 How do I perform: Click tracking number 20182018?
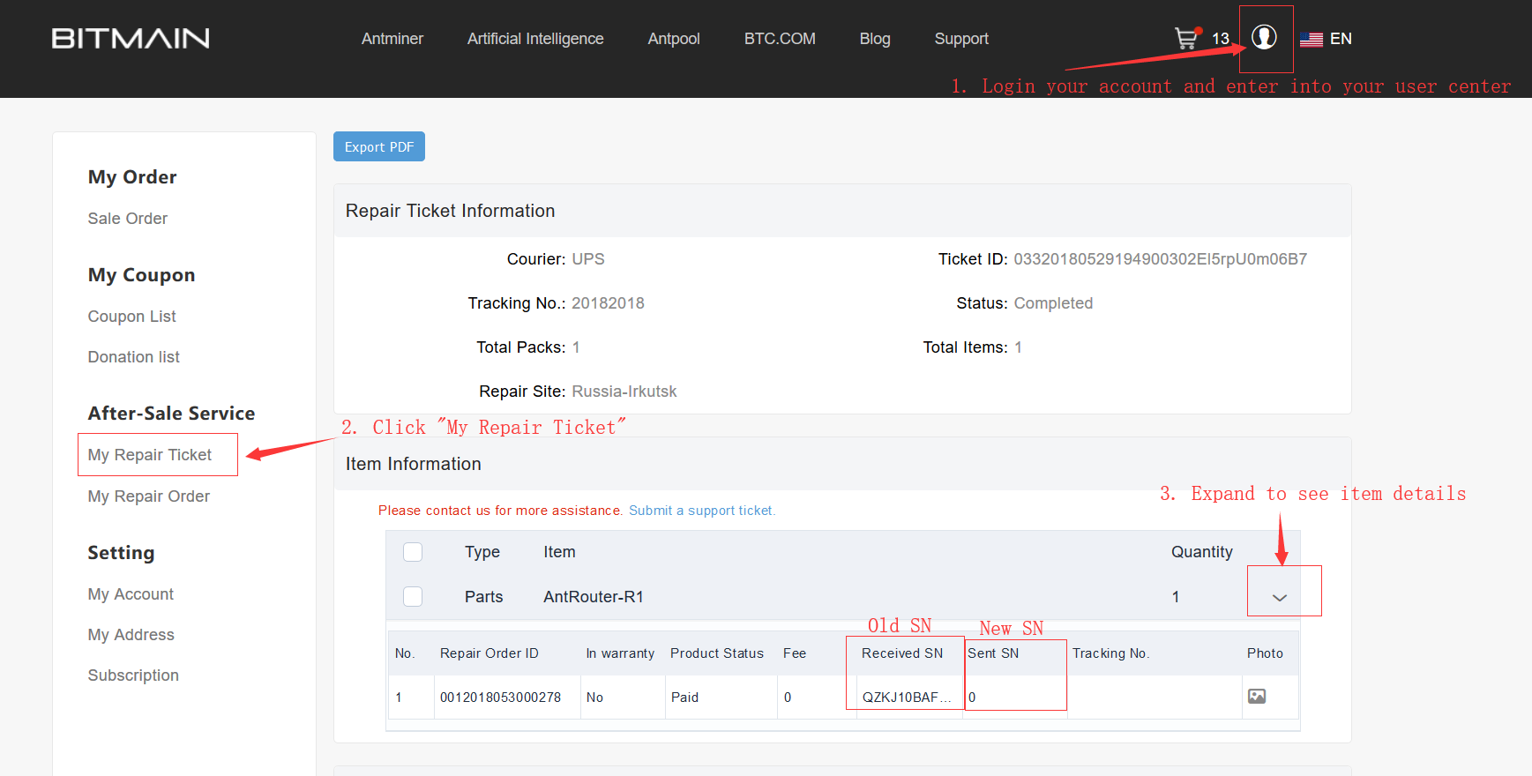point(608,303)
